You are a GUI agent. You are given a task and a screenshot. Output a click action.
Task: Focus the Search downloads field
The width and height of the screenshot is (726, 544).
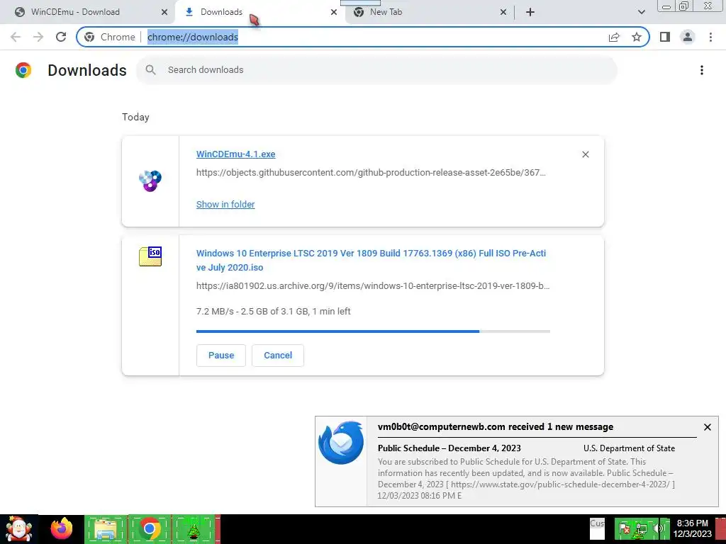click(376, 70)
